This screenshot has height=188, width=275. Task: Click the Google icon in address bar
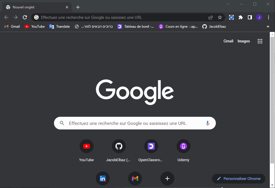coord(36,17)
